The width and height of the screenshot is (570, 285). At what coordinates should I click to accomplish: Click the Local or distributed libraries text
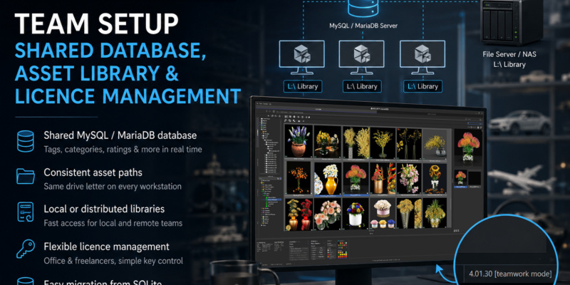point(104,209)
